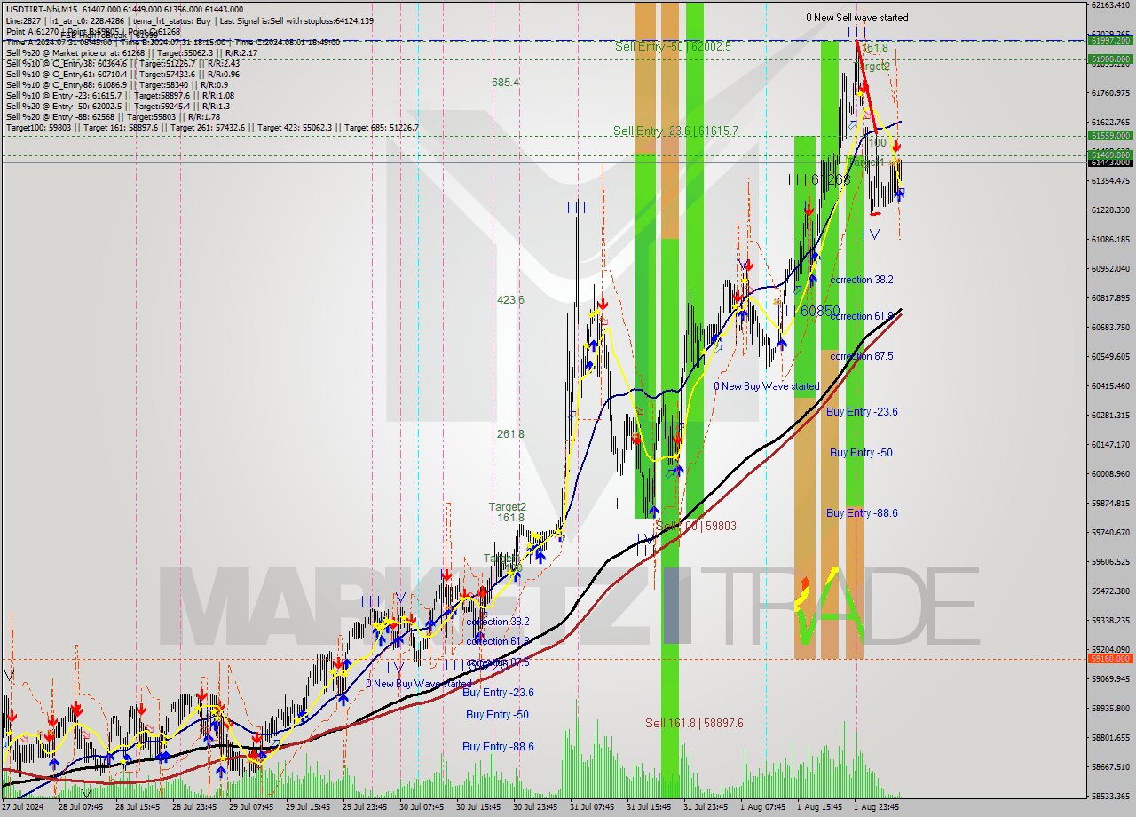The image size is (1136, 817).
Task: Click the 'Time A:2024.07.31 08:45:00' info line
Action: coord(171,42)
